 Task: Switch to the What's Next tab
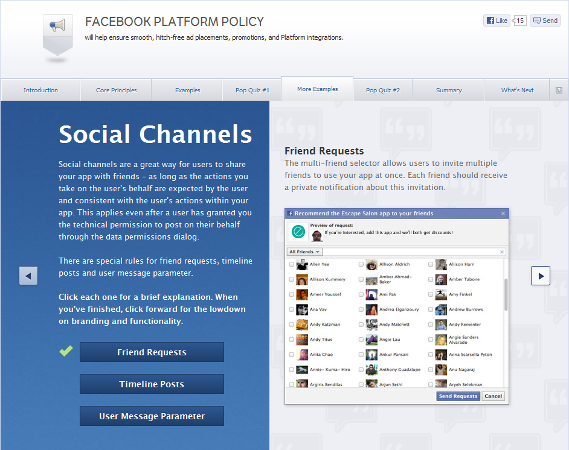pos(517,90)
